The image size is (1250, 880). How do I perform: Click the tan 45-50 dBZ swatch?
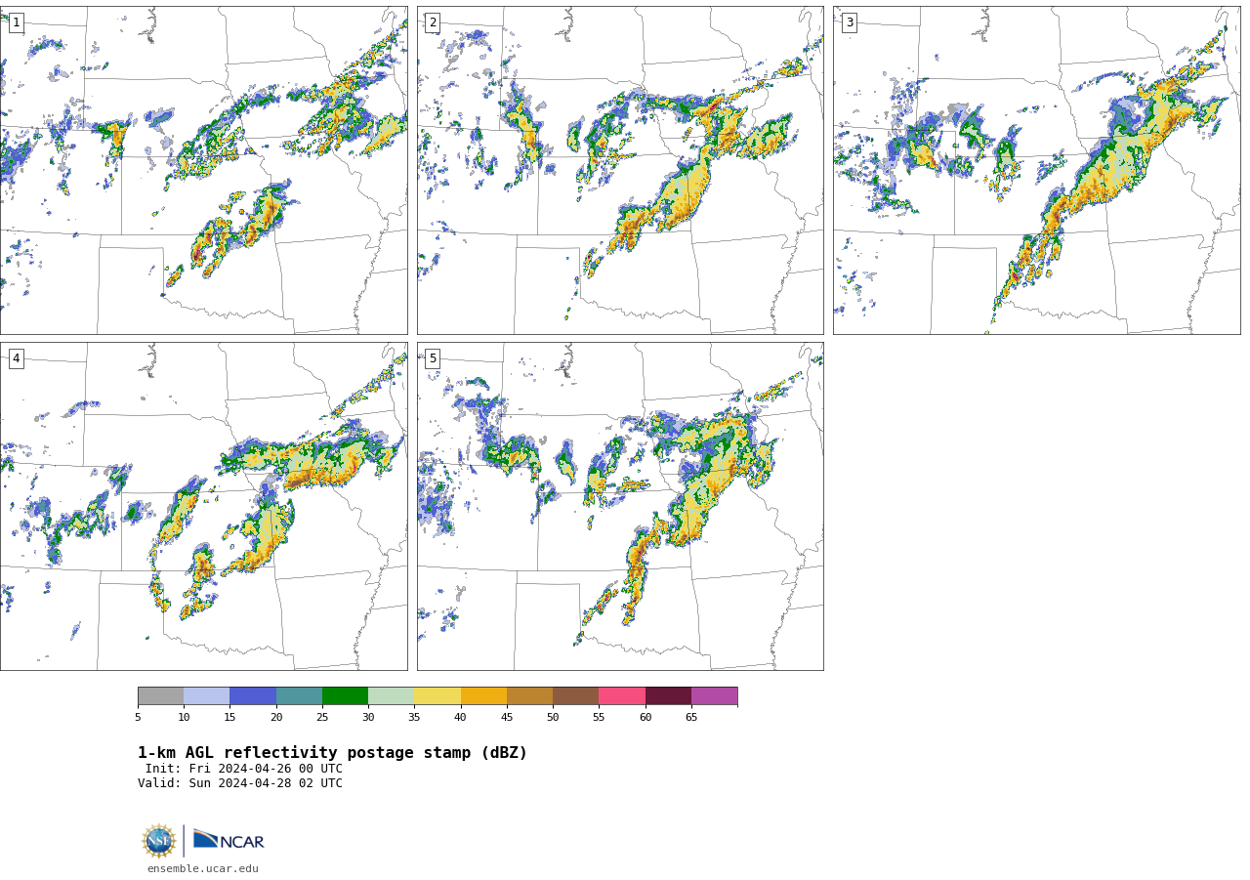529,695
